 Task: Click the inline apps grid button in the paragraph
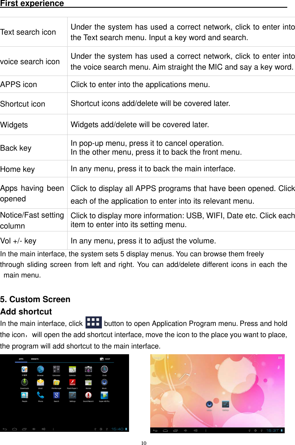(x=94, y=322)
